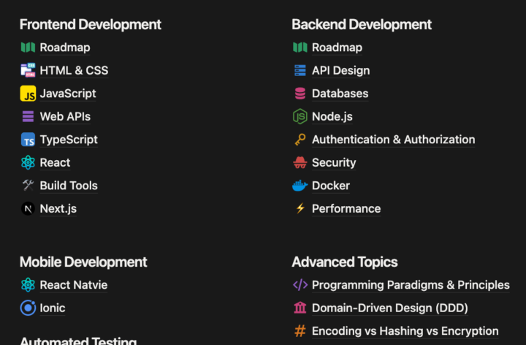Navigate to the Security page
This screenshot has width=526, height=345.
point(334,163)
